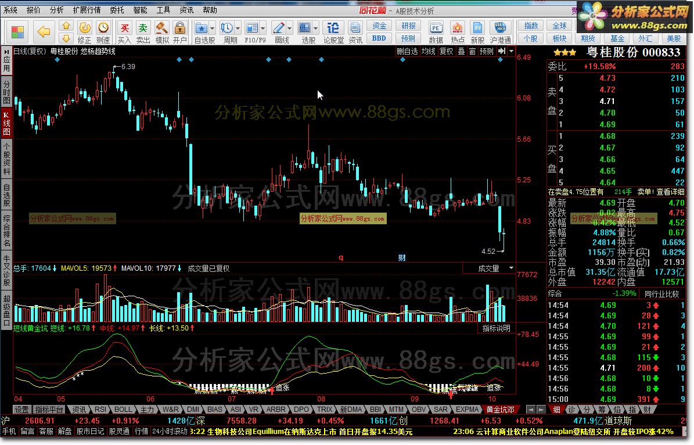Expand the 自选股 dropdown arrow
This screenshot has width=694, height=445.
213,28
